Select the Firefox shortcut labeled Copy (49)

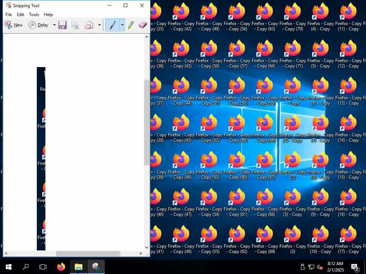209,17
